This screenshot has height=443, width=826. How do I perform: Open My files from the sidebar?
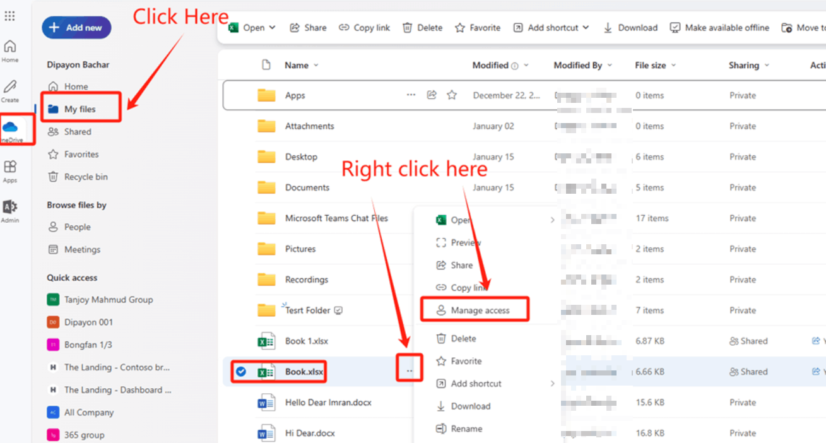(81, 107)
